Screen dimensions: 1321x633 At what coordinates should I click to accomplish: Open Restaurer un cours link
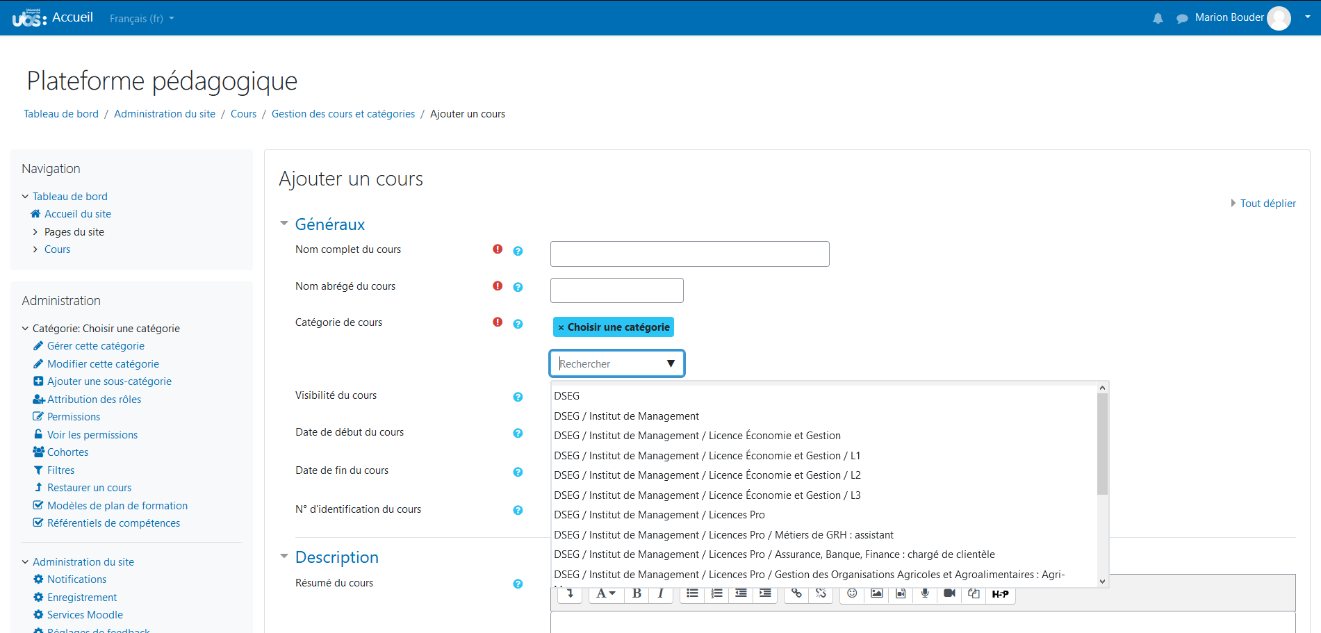point(90,488)
